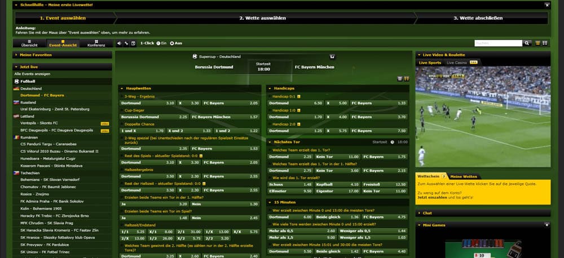Show info for Handicap 1:0
564x258 pixels.
click(x=299, y=110)
